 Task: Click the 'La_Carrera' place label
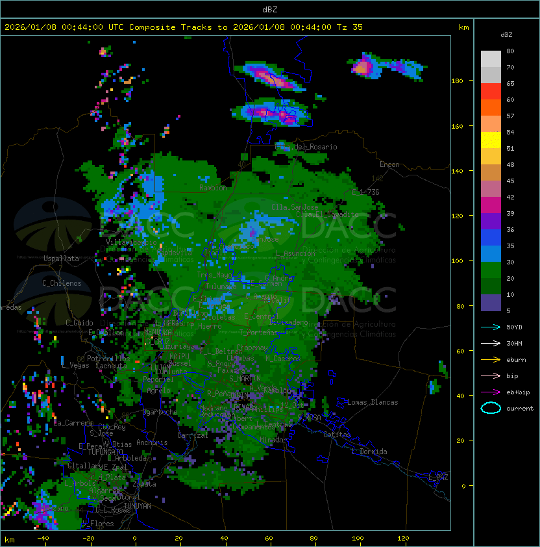(x=73, y=423)
